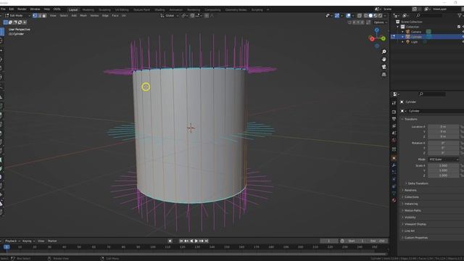Open the Mesh menu in viewport header
Viewport: 464px width, 261px height.
tap(83, 15)
